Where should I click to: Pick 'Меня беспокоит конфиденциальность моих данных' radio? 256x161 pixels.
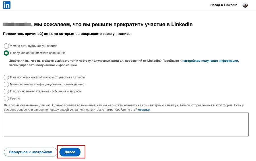click(x=6, y=84)
